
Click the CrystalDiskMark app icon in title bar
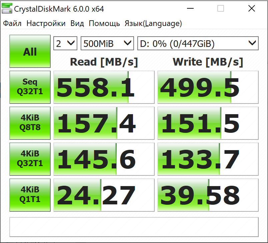point(7,8)
